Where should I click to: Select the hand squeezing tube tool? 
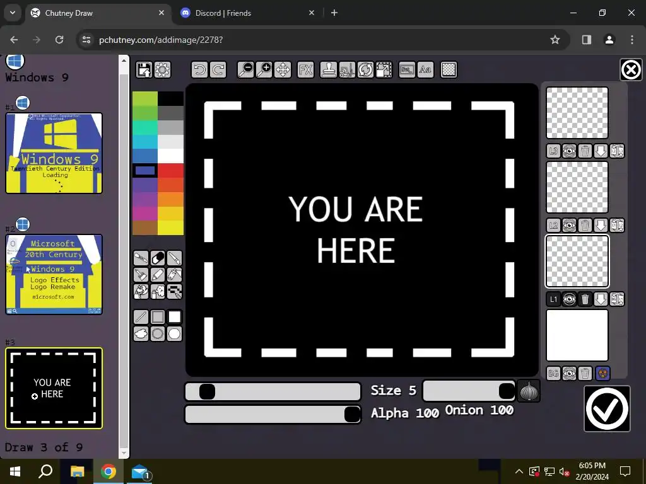[141, 291]
